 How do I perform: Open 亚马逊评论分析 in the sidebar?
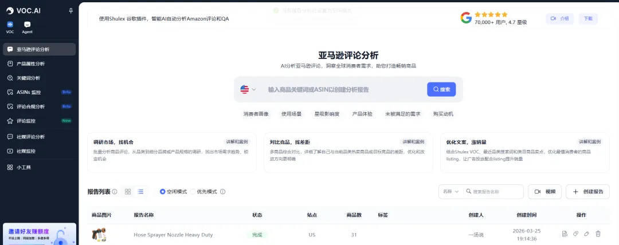(39, 49)
